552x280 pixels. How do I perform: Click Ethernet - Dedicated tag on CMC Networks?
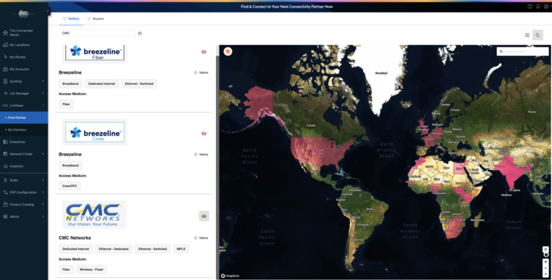tap(114, 249)
